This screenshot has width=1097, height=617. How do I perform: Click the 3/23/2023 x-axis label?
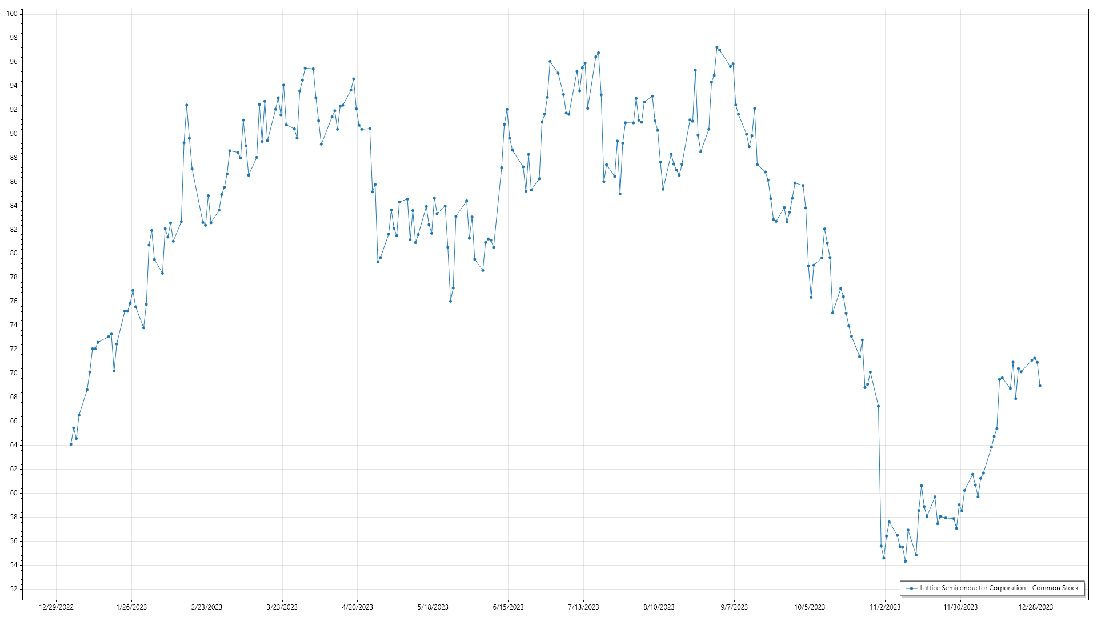pos(282,607)
